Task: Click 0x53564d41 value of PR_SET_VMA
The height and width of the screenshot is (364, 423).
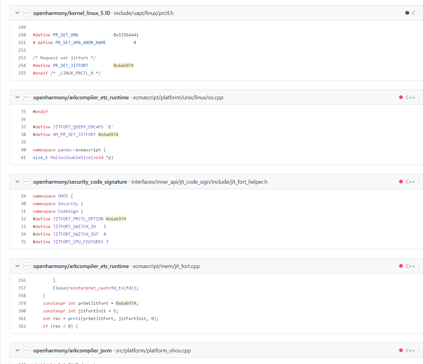Action: pos(126,35)
